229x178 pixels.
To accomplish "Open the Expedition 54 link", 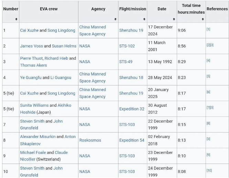I will click(132, 140).
